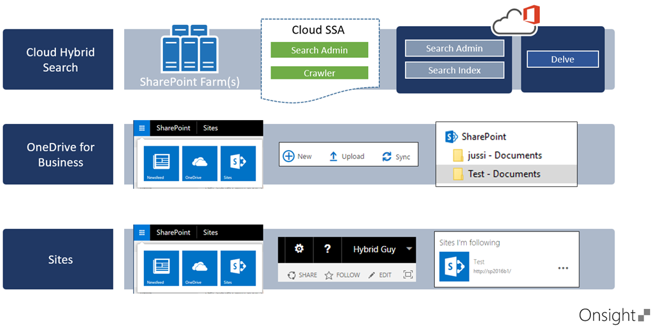The width and height of the screenshot is (652, 328).
Task: Open Sites tile in the Sites row
Action: [238, 268]
